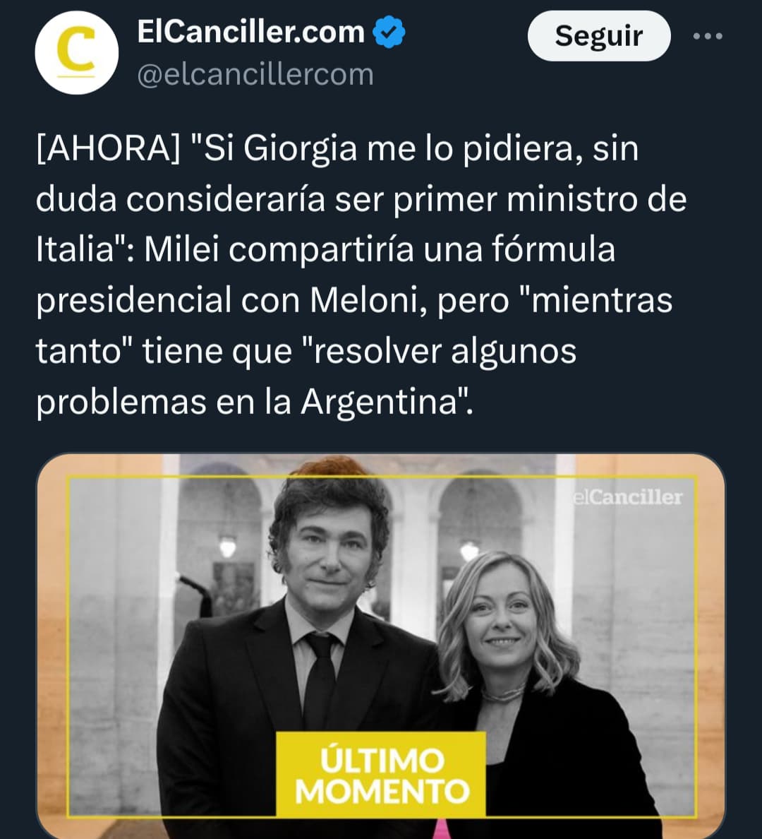762x839 pixels.
Task: Click the yellow ÚLTIMO MOMENTO banner
Action: [x=381, y=774]
